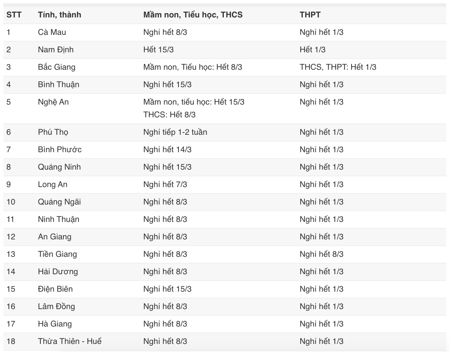Click the STT column header
This screenshot has width=449, height=352.
point(14,15)
